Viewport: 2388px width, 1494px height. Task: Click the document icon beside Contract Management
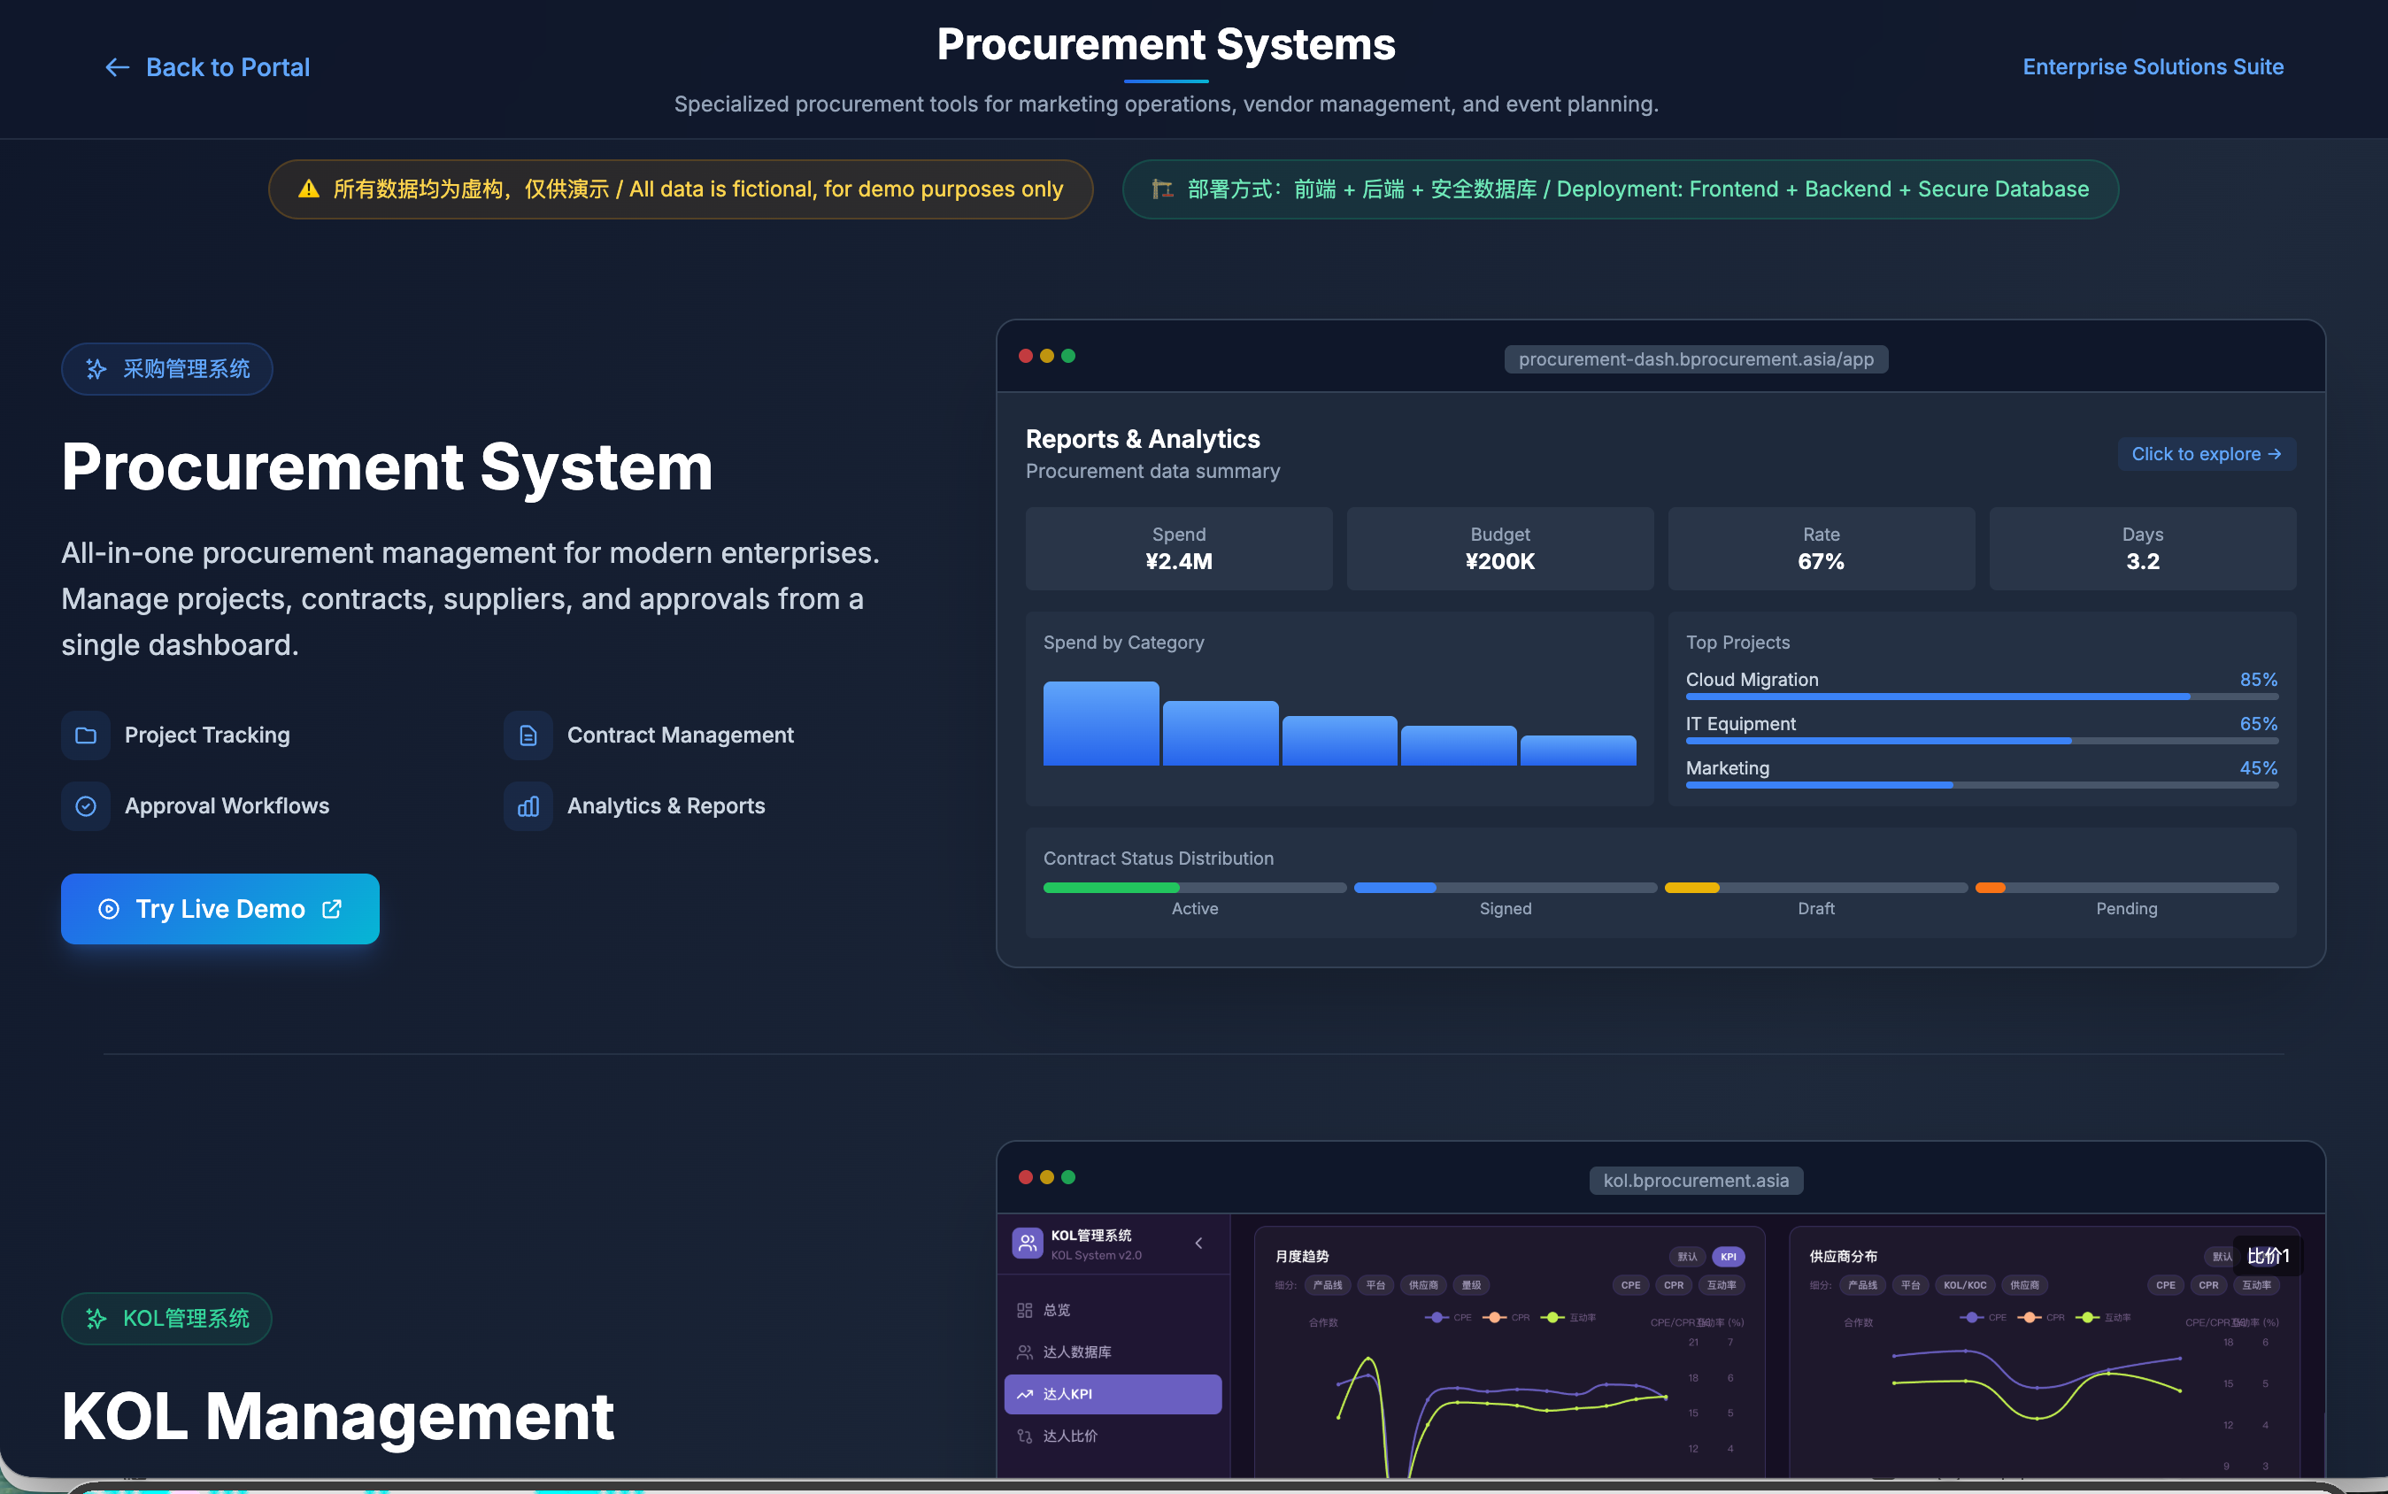pyautogui.click(x=528, y=735)
